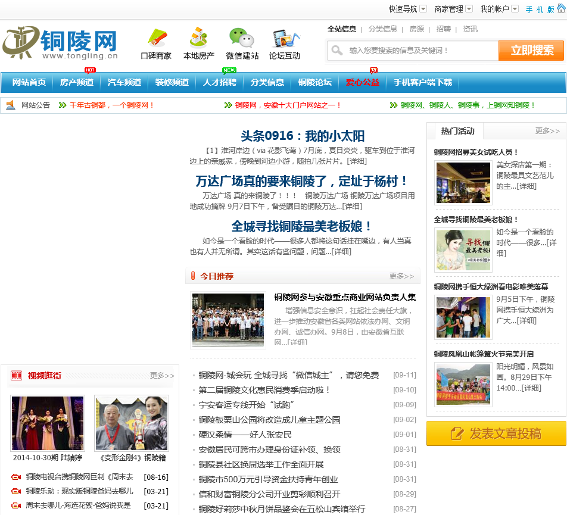Select the 全站信息 search tab
This screenshot has width=567, height=515.
(342, 29)
